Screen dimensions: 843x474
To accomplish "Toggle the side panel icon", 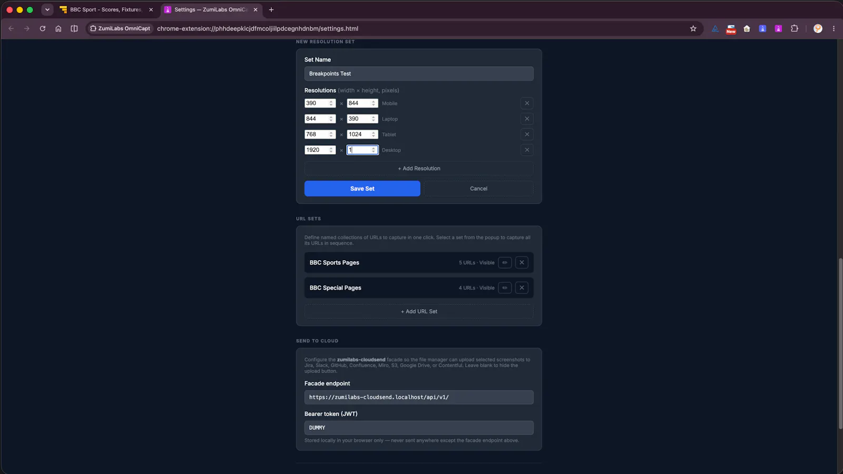I will tap(74, 28).
